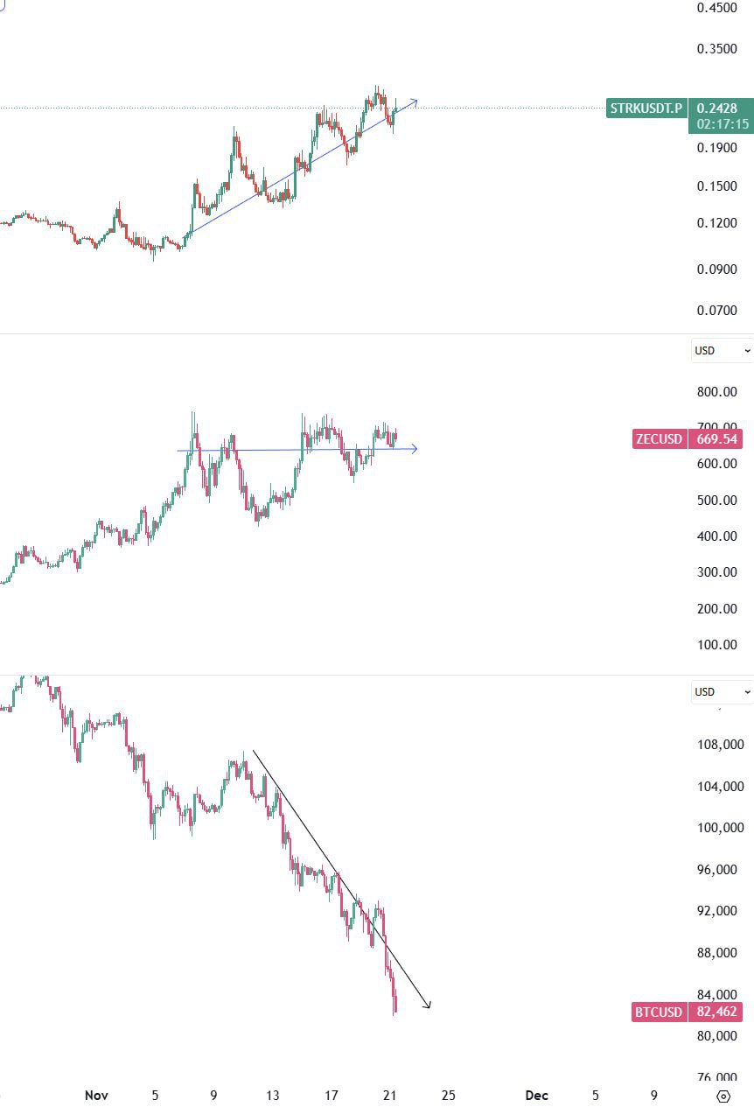754x1107 pixels.
Task: Click the 0.4500 value on price scale
Action: [717, 8]
